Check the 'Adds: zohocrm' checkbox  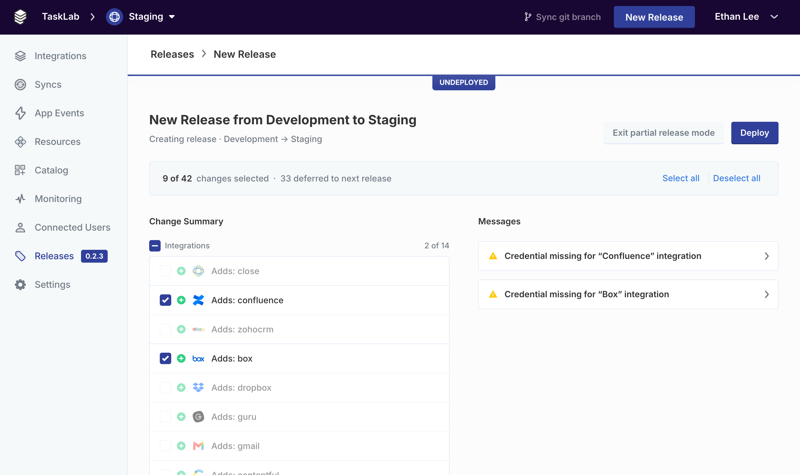(x=165, y=329)
